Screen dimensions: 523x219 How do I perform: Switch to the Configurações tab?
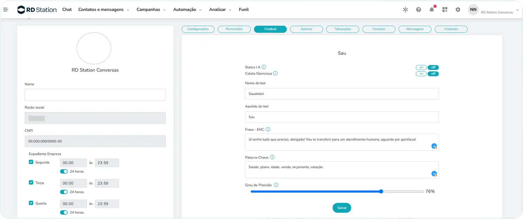pos(198,29)
